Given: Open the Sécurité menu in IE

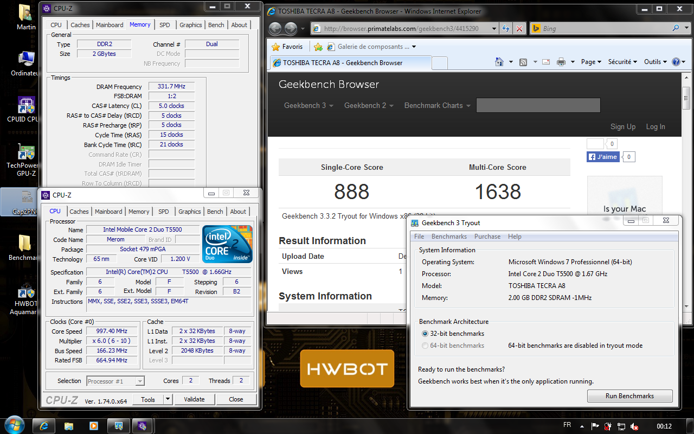Looking at the screenshot, I should (622, 62).
